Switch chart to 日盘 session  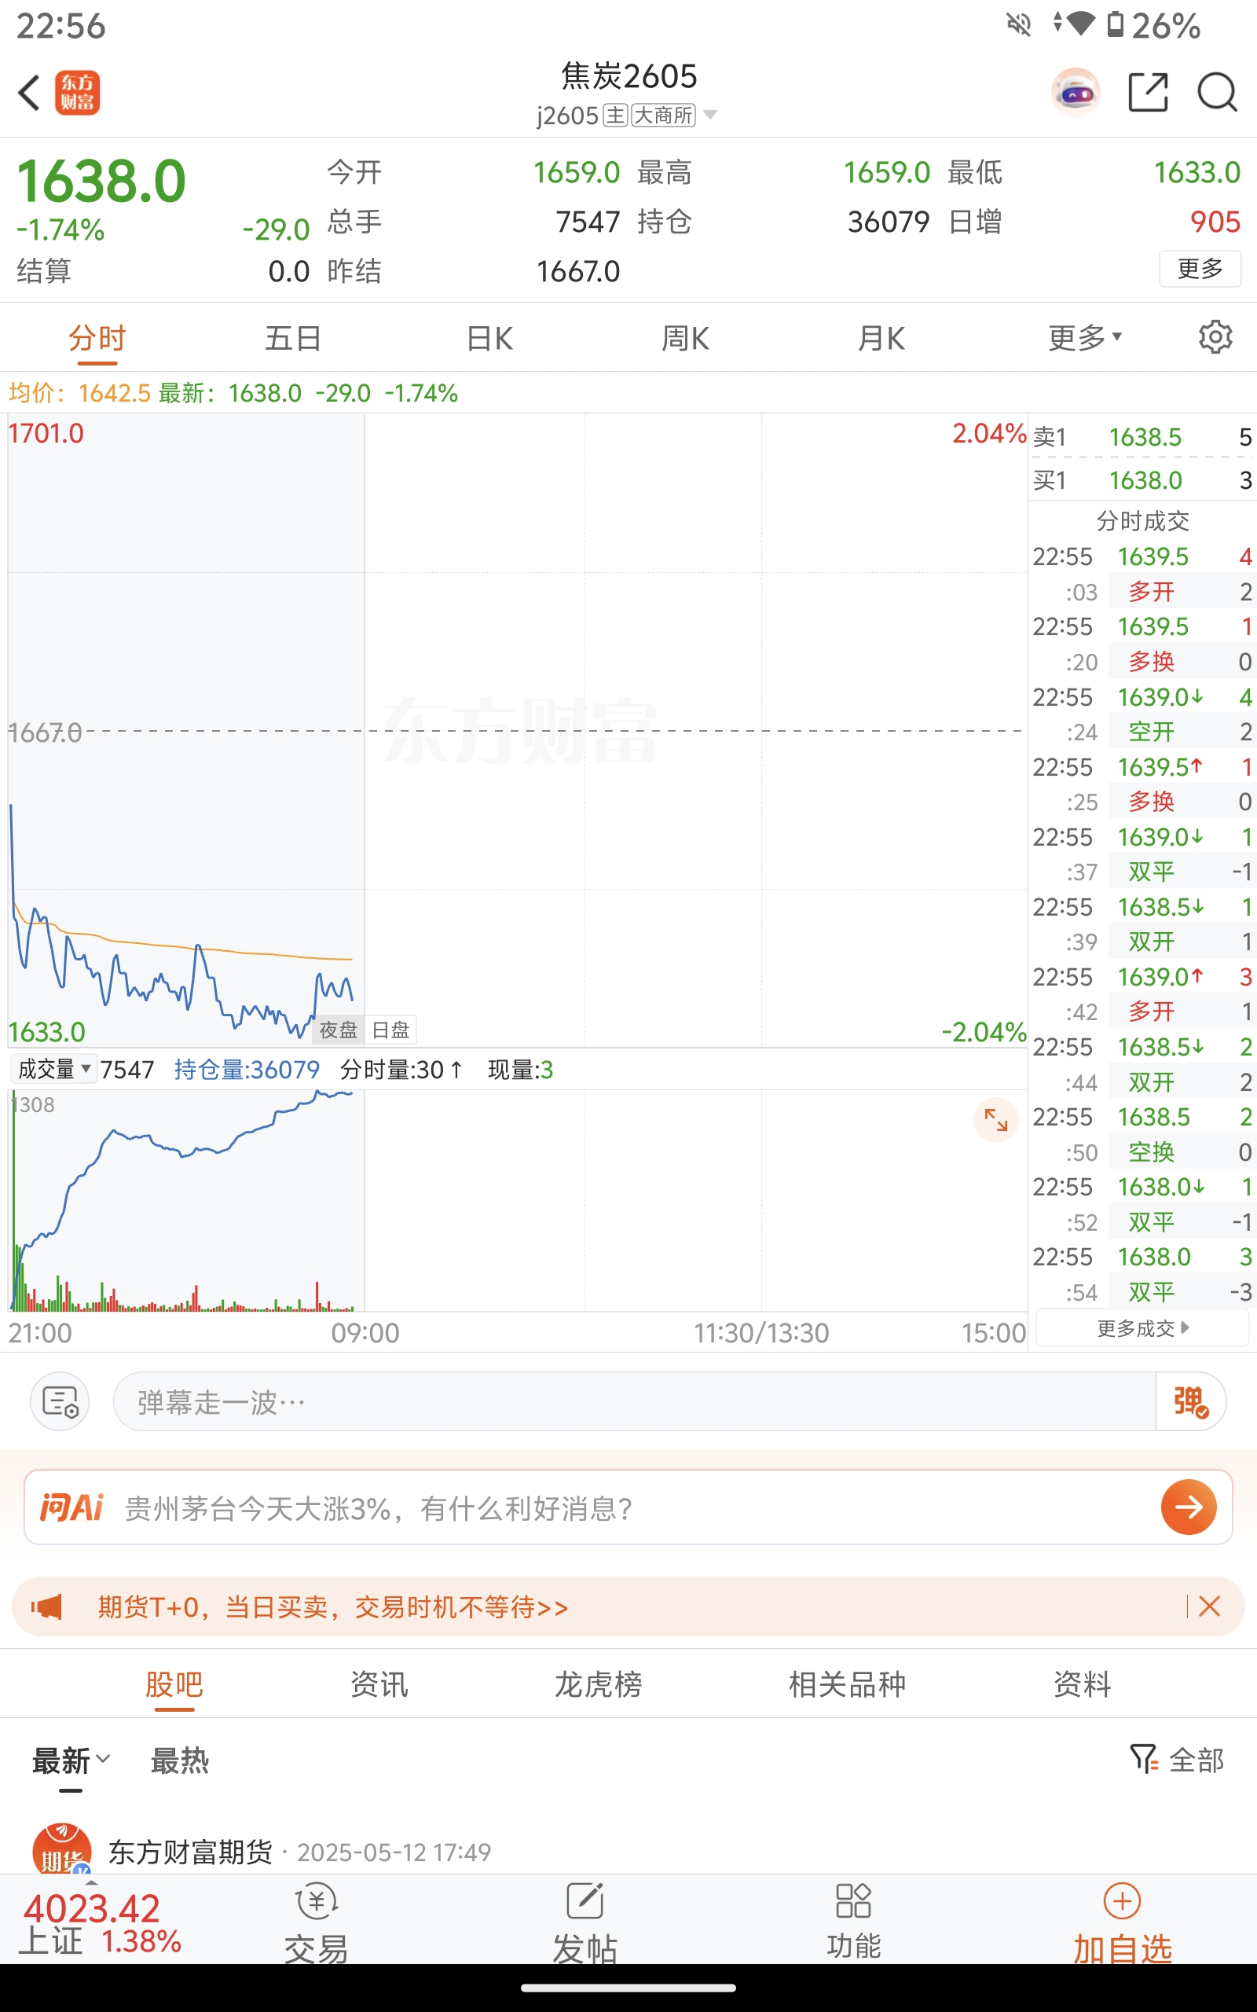[390, 1031]
